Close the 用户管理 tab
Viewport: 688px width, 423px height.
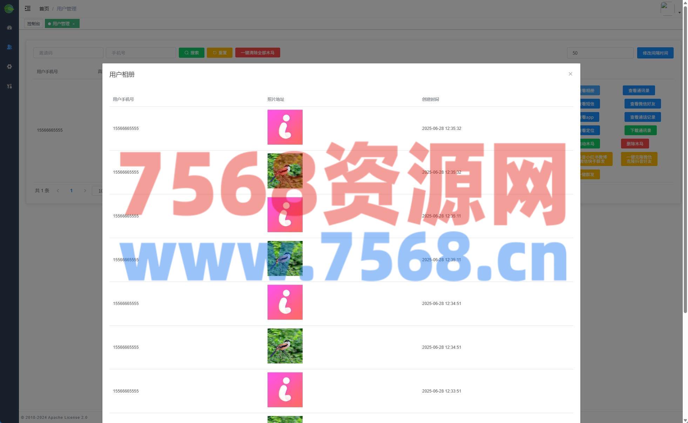click(74, 24)
